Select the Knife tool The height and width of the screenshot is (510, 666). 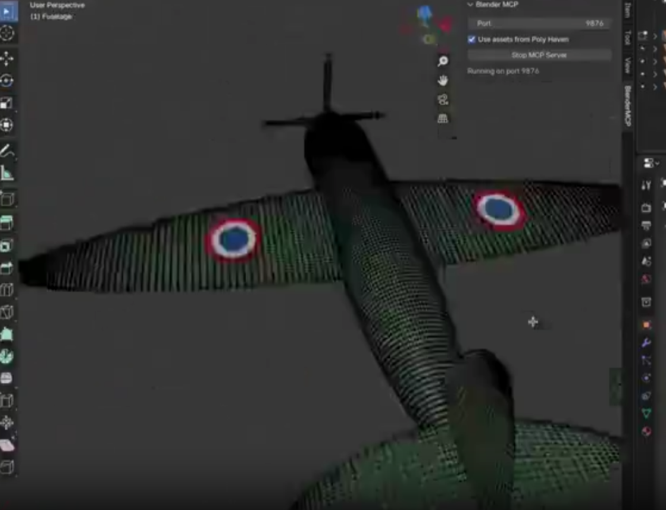coord(7,312)
